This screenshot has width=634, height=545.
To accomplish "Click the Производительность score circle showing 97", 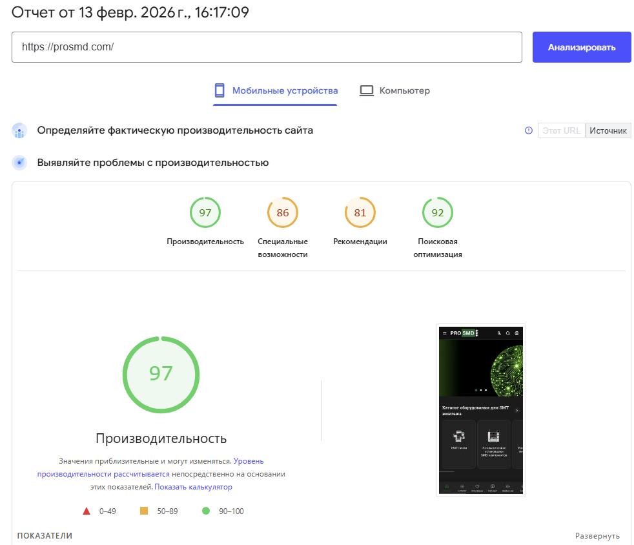I will coord(205,212).
